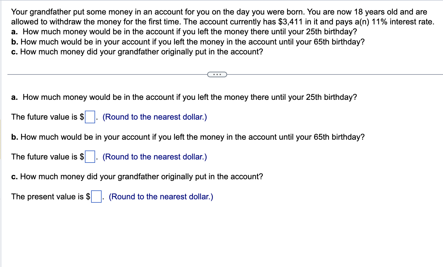This screenshot has width=443, height=267.
Task: Select the part a question heading in answer section
Action: [184, 97]
